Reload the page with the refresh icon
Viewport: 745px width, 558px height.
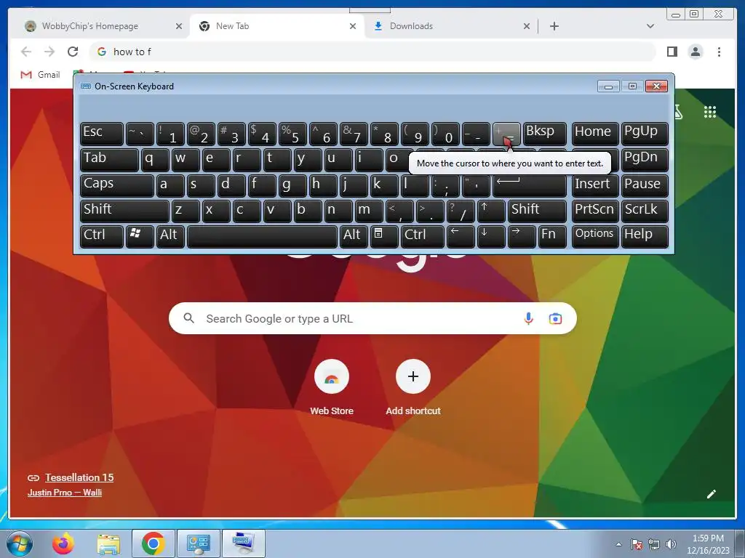(x=73, y=52)
